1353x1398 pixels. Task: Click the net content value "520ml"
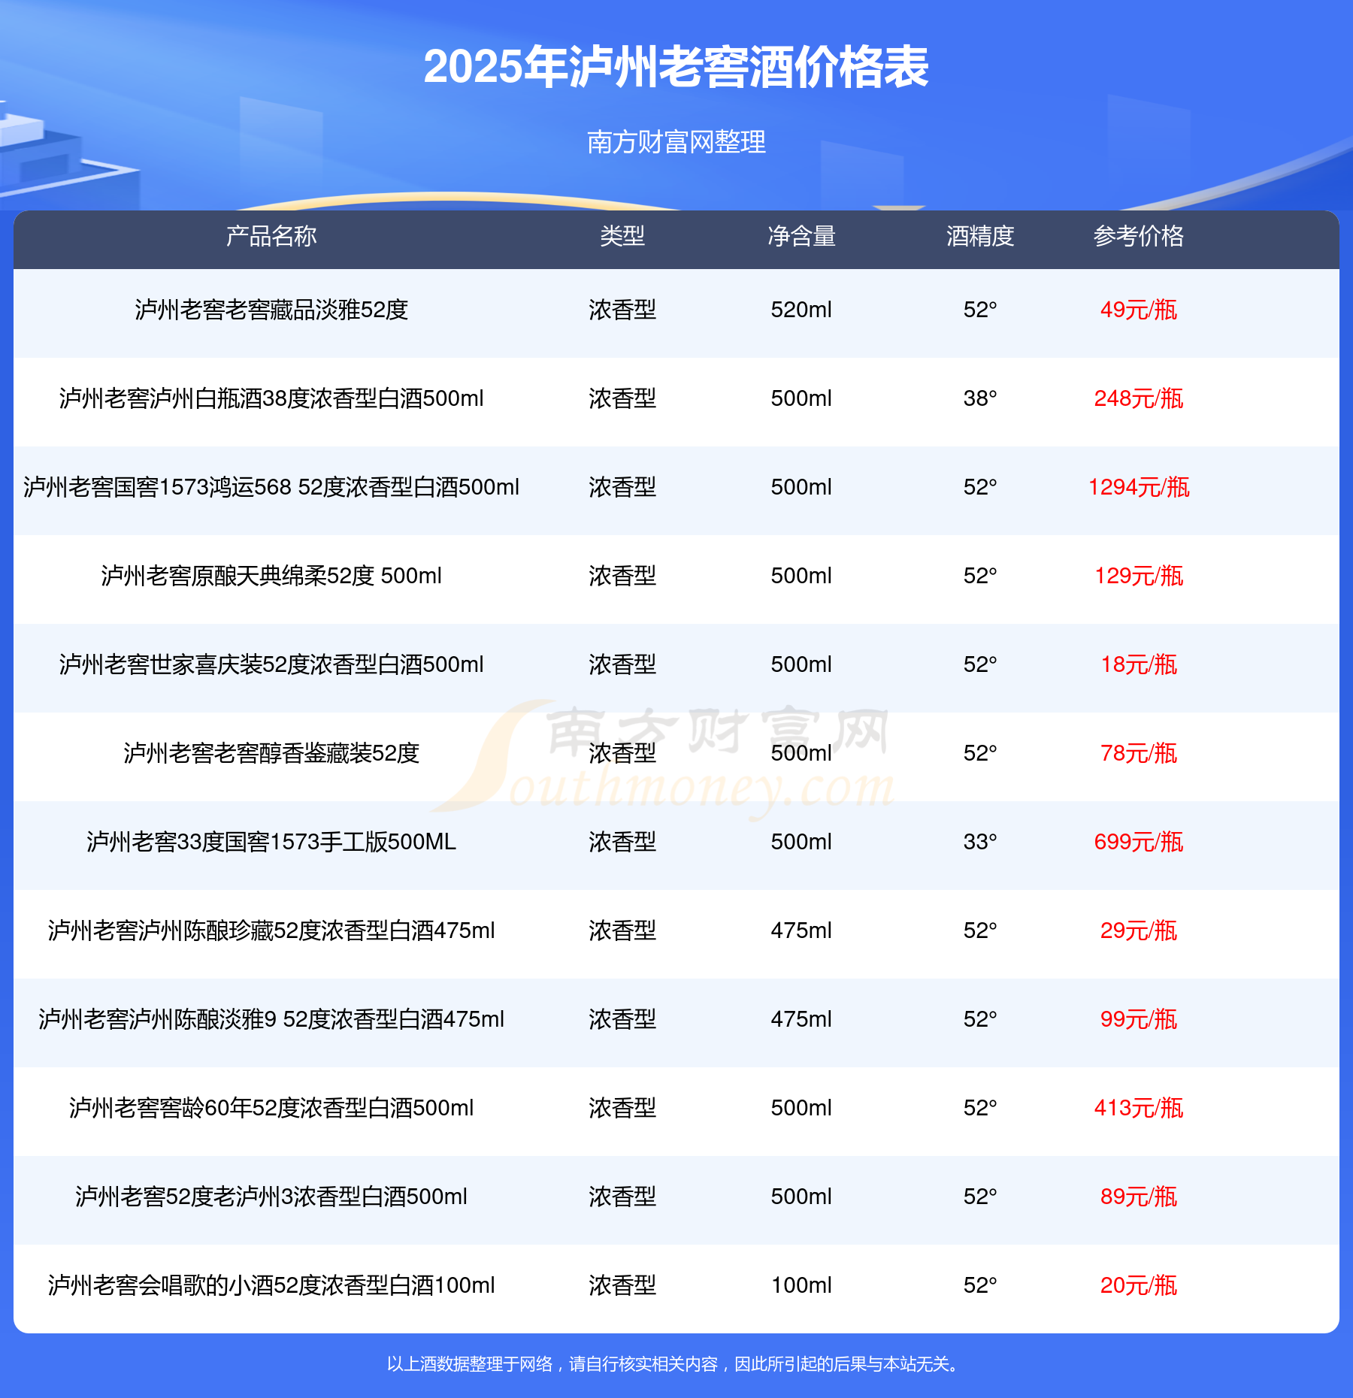(x=801, y=310)
